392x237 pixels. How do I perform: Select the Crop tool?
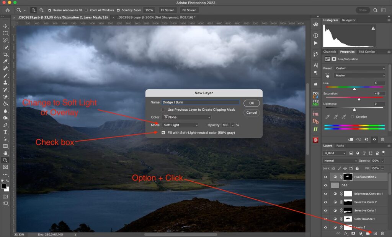point(5,54)
